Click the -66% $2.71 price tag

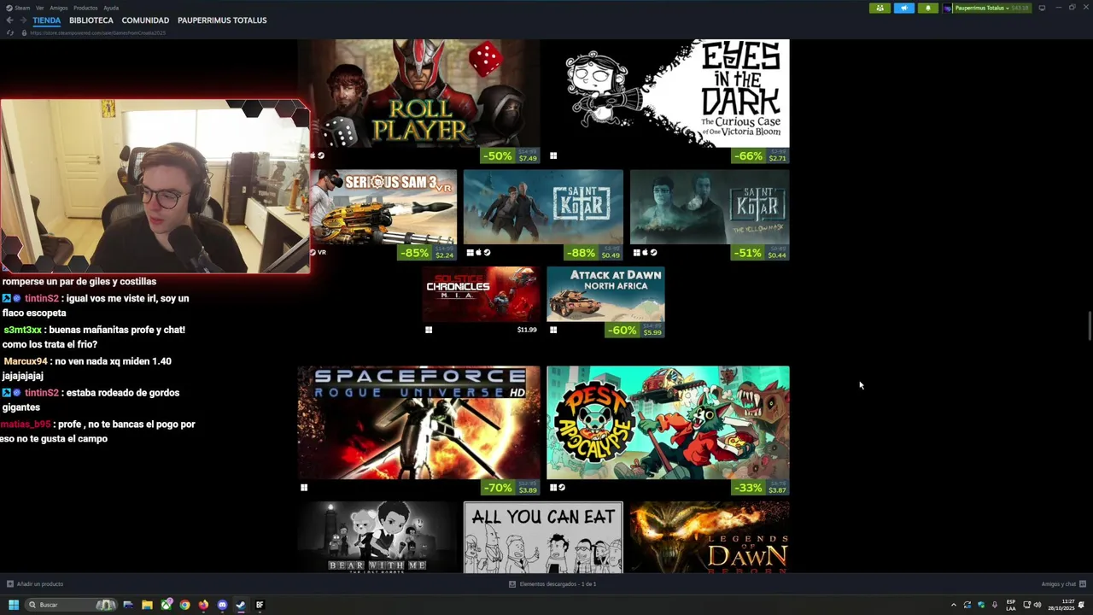pyautogui.click(x=760, y=156)
